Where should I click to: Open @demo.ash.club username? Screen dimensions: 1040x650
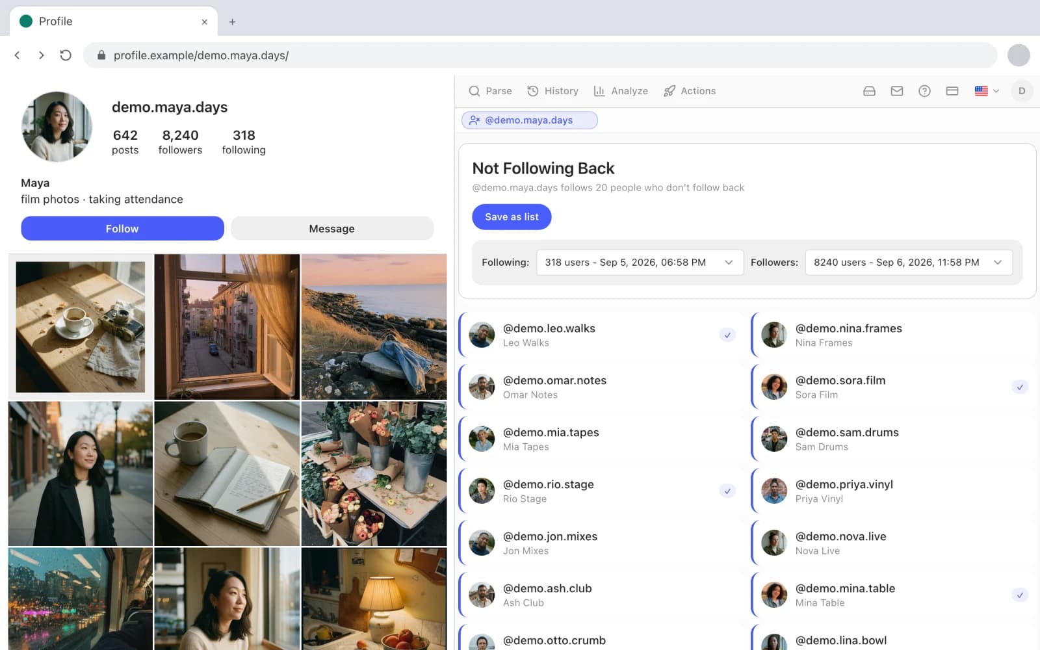pos(547,589)
